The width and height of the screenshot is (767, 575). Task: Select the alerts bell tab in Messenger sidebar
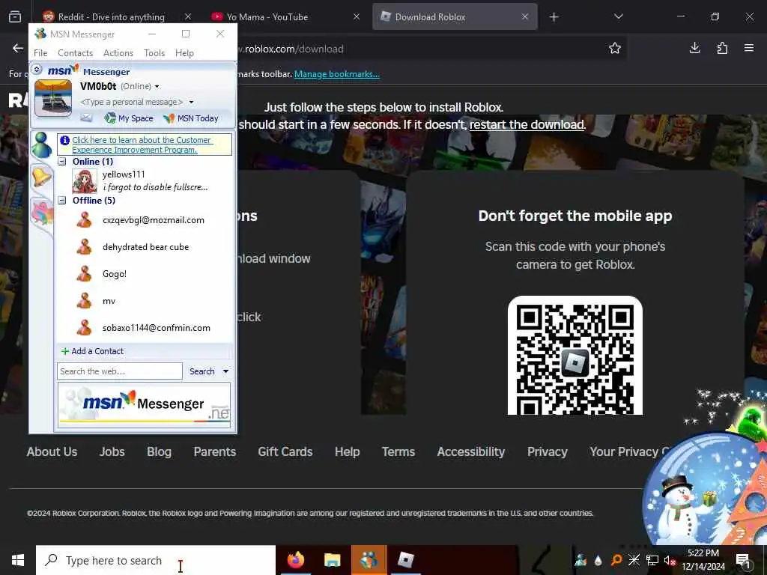[41, 176]
